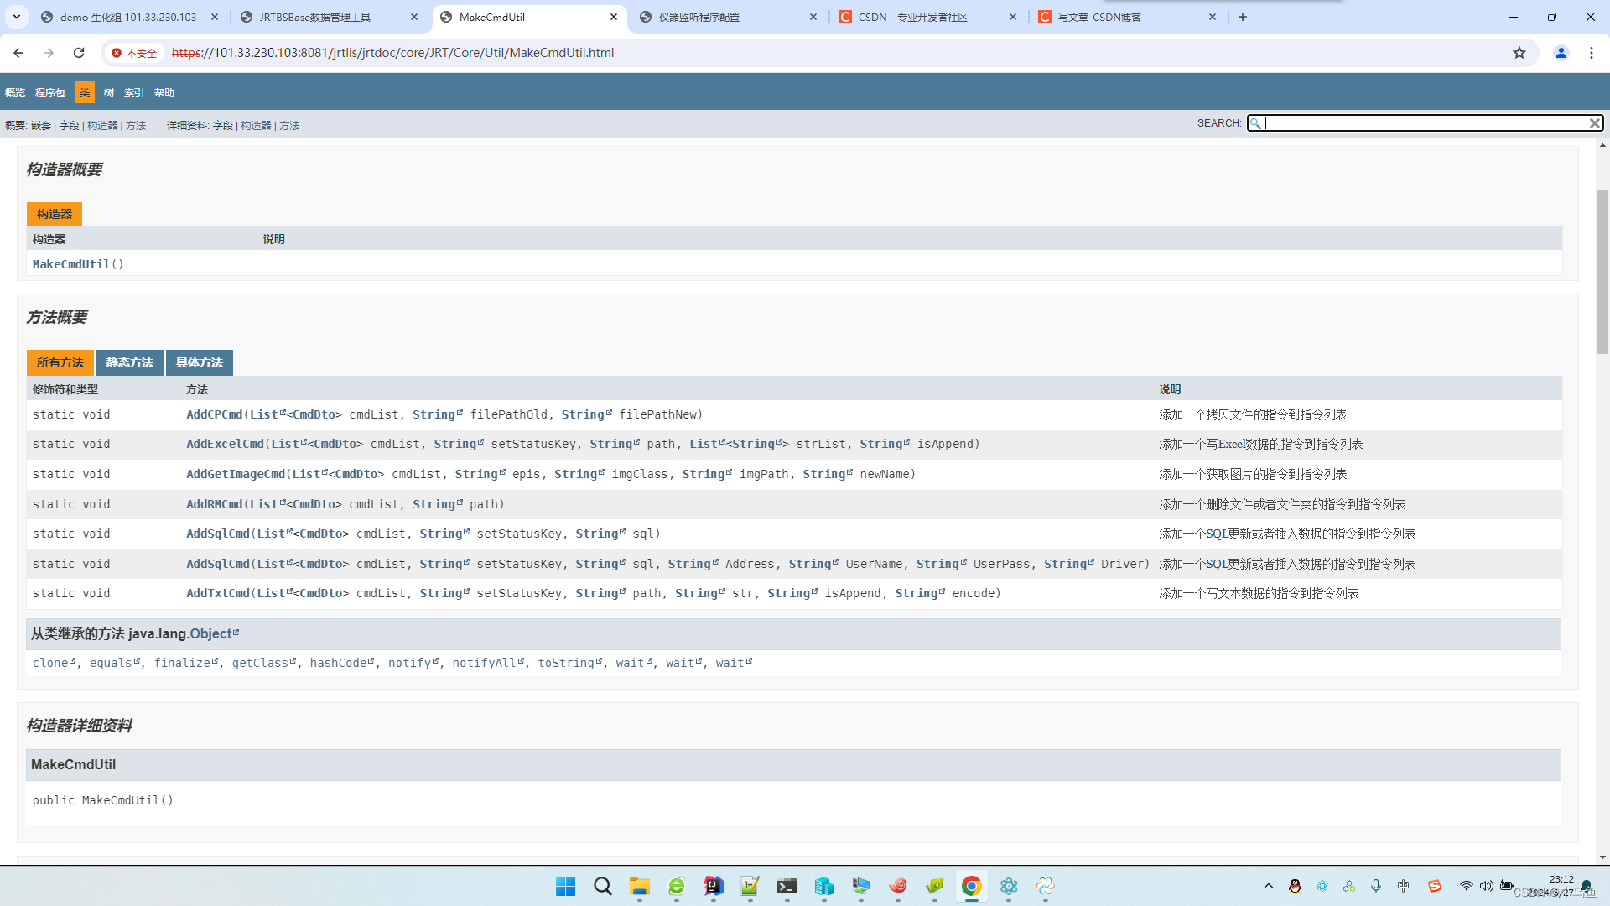Open the java.lang.Object external link

click(x=214, y=633)
